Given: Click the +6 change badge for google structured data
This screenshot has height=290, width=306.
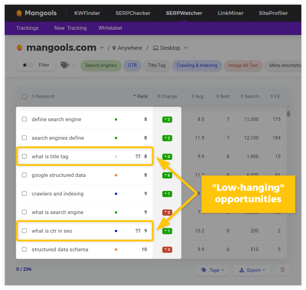Looking at the screenshot, I should (167, 175).
